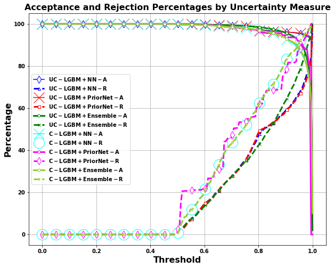The image size is (334, 268).
Task: Click the red X legend marker for UC-LGBM+PriorNet-A
Action: click(39, 98)
